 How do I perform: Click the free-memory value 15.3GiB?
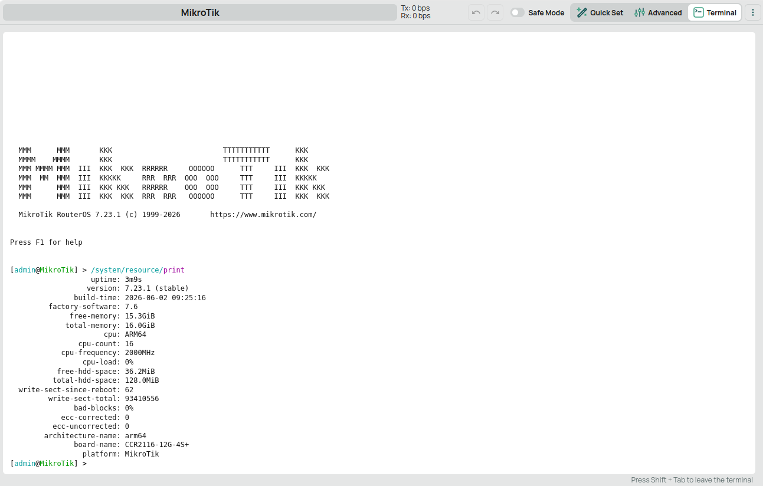140,316
